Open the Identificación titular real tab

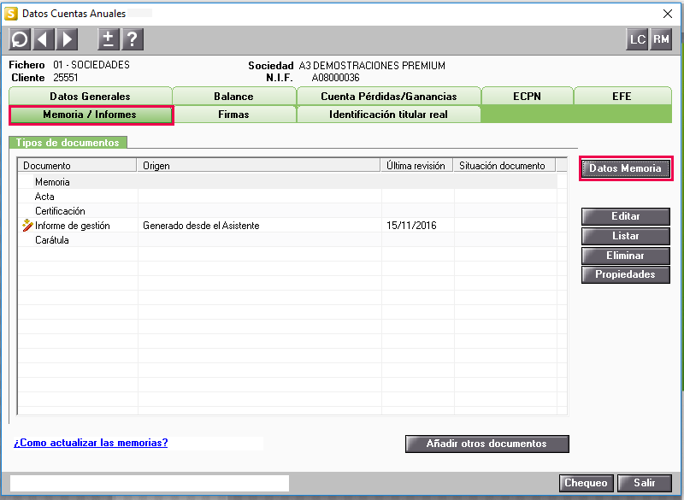click(388, 115)
